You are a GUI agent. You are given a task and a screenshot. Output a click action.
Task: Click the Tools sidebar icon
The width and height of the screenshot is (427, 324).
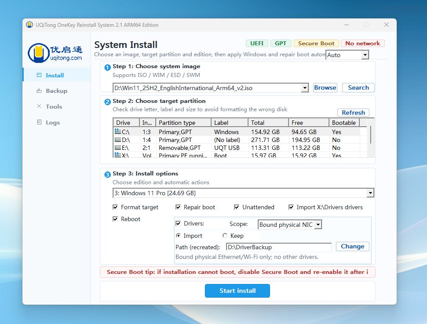click(x=39, y=106)
